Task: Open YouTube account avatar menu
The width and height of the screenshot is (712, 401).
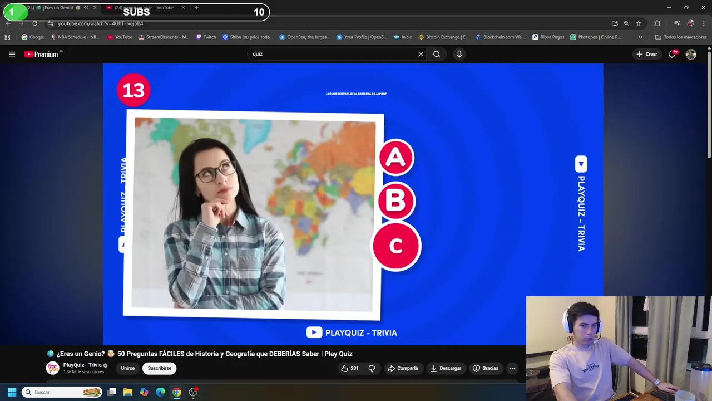Action: tap(691, 54)
